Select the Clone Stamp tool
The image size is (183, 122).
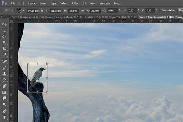click(x=5, y=74)
